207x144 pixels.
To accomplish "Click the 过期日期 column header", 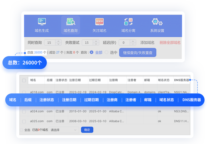I will [95, 80].
